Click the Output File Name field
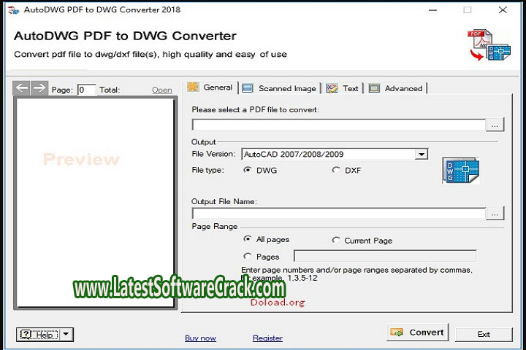Viewport: 526px width, 350px height. point(339,214)
